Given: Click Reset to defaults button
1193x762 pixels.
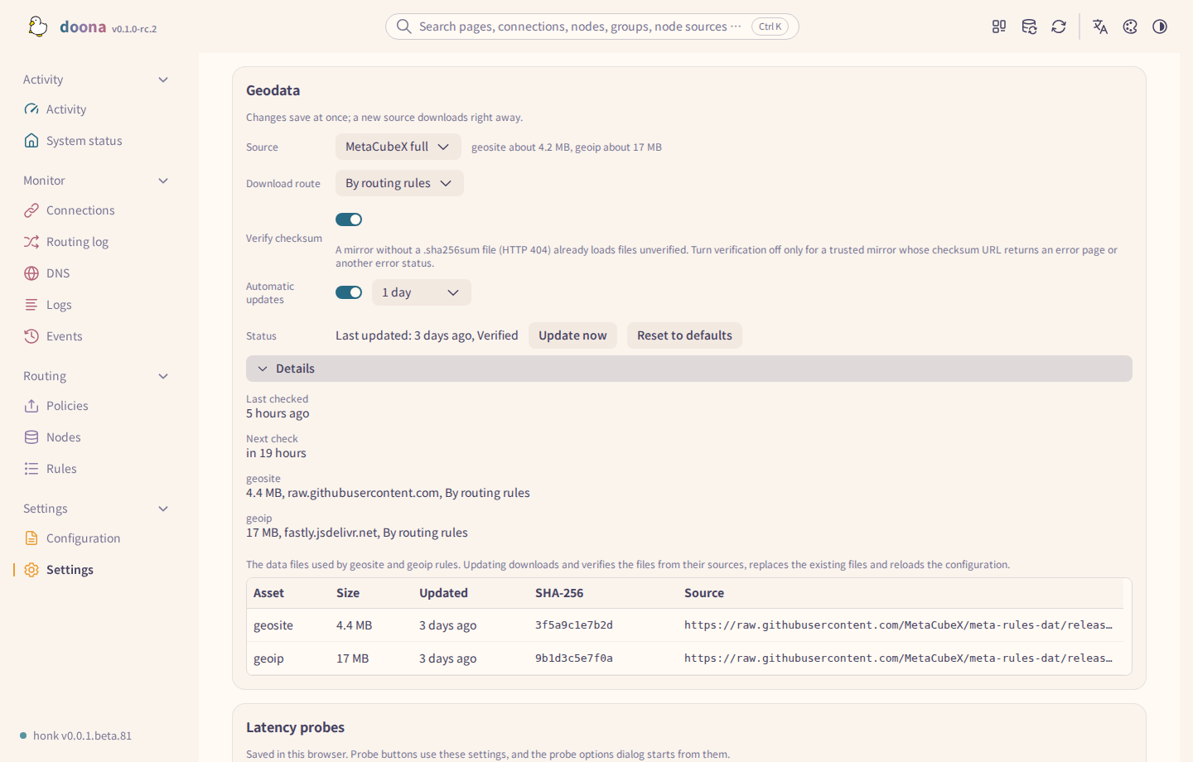Looking at the screenshot, I should [684, 335].
